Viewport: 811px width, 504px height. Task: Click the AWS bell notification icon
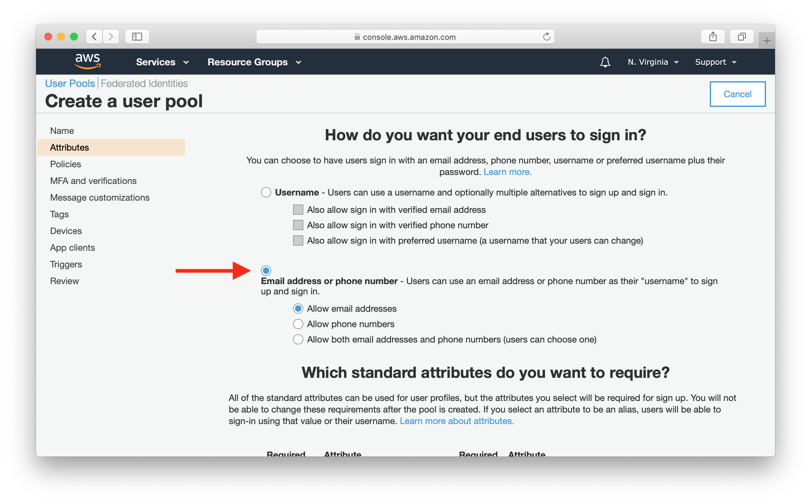pyautogui.click(x=605, y=62)
